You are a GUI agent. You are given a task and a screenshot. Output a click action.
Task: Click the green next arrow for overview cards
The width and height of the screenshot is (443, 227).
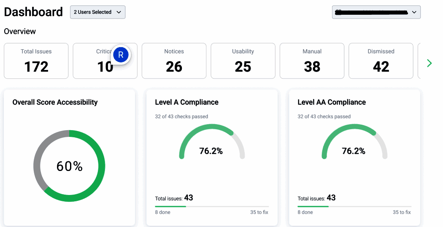(429, 63)
